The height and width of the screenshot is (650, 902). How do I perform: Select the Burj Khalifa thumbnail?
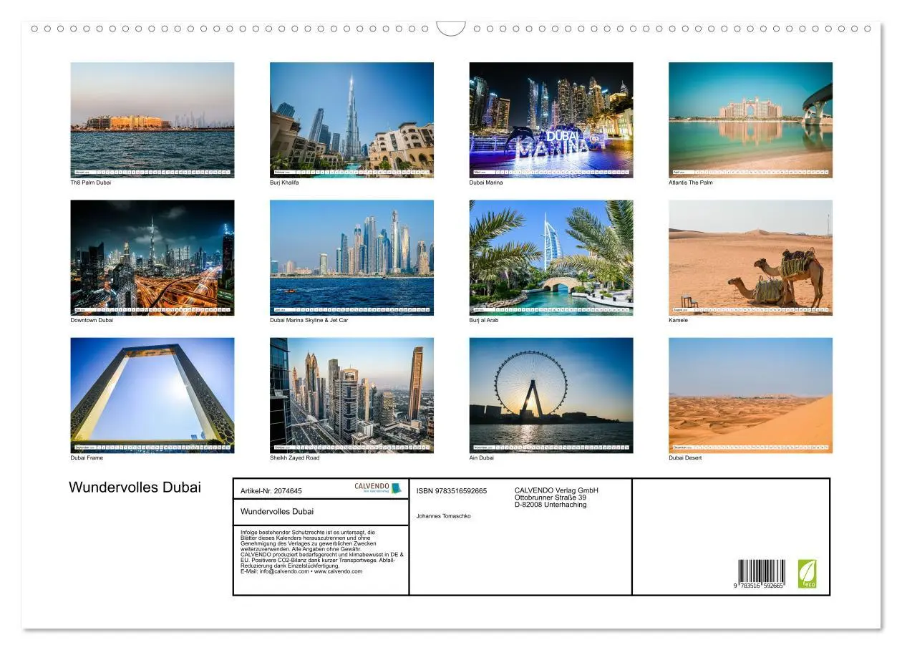coord(351,118)
